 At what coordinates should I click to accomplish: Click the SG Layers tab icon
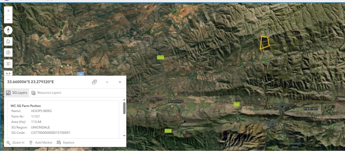(x=8, y=93)
